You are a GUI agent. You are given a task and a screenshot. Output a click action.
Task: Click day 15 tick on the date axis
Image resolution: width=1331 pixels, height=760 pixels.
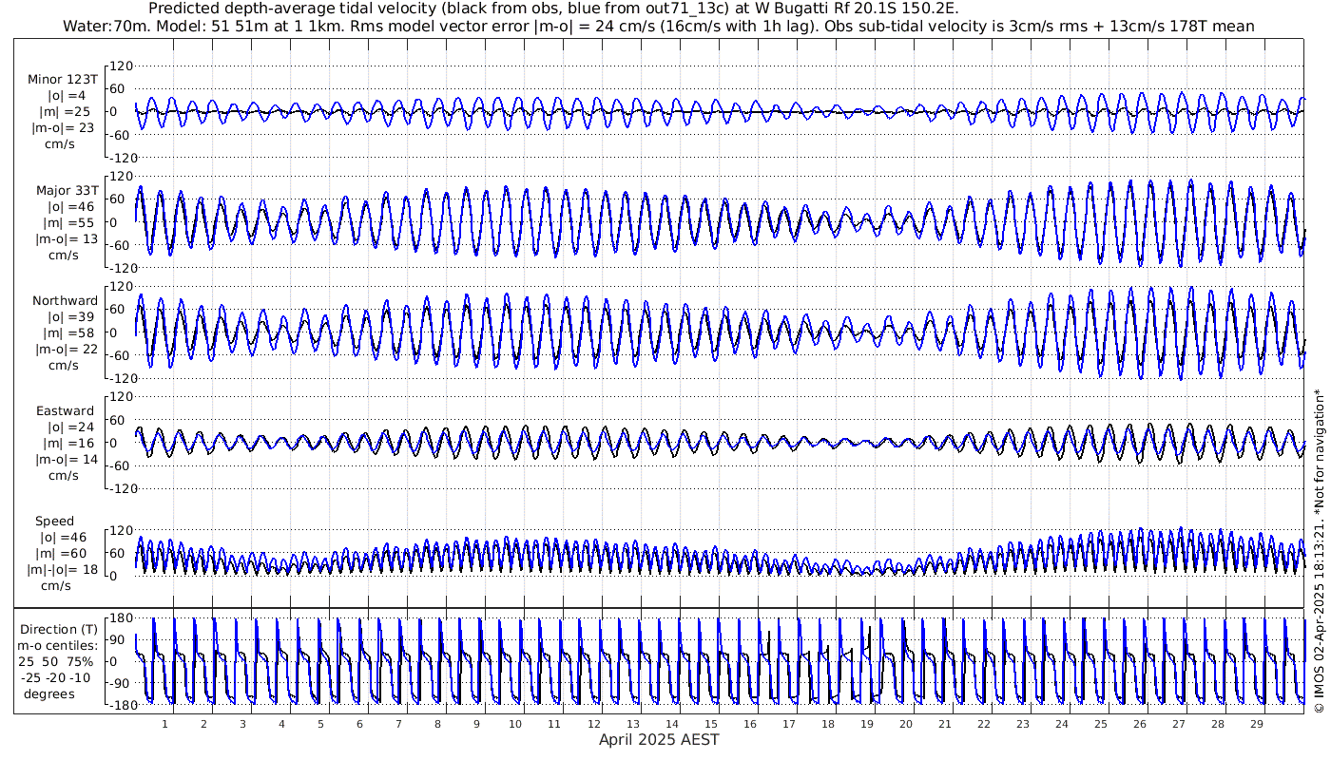710,724
